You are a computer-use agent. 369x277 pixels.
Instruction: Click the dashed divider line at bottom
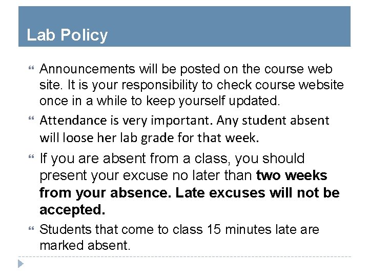184,256
